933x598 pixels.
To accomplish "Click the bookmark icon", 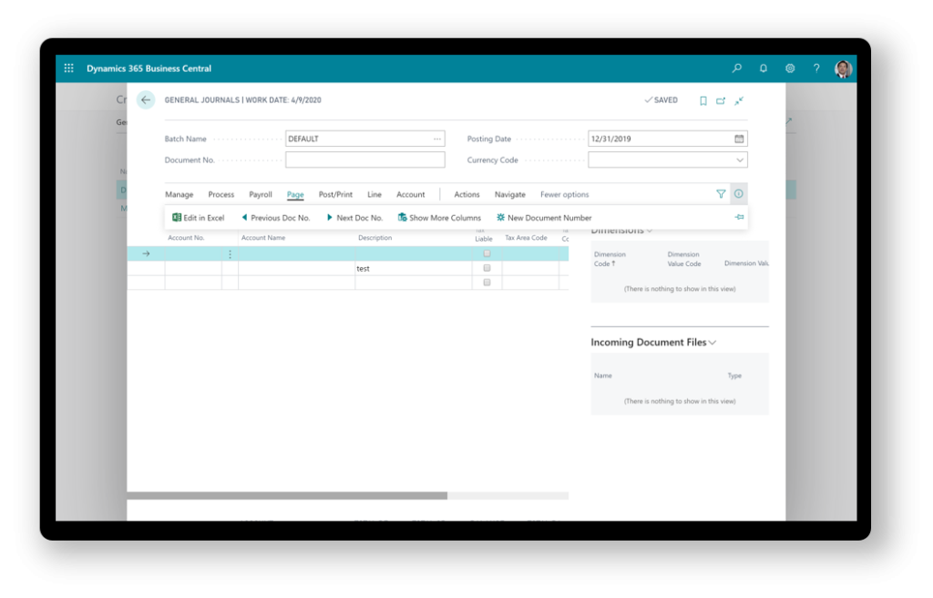I will 703,100.
